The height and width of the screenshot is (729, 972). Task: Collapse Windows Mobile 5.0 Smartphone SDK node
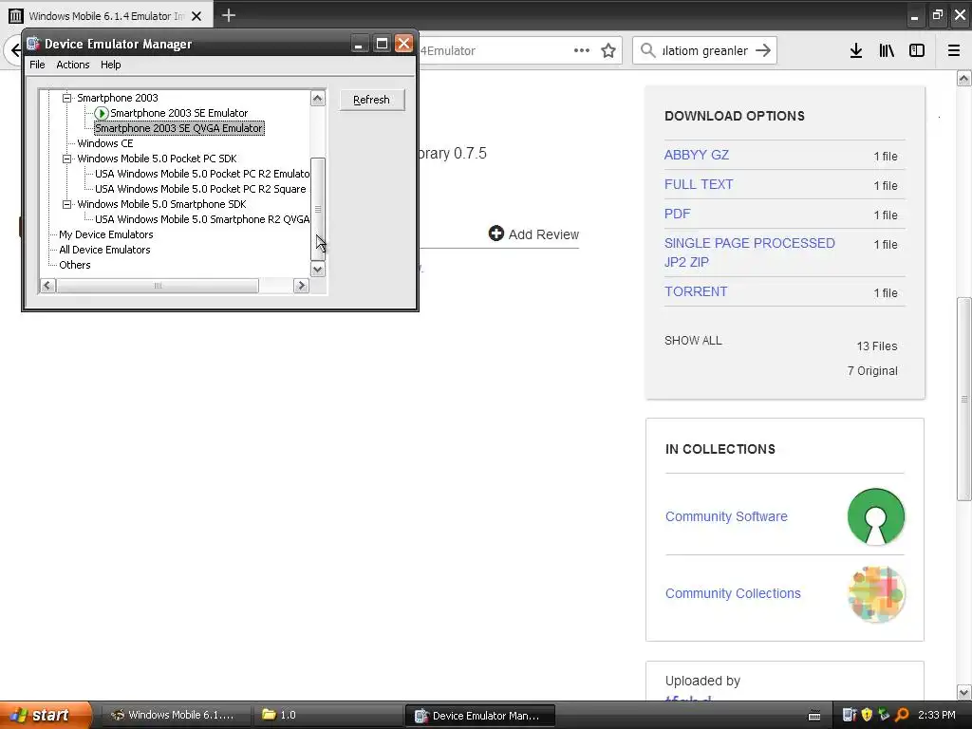pos(67,205)
